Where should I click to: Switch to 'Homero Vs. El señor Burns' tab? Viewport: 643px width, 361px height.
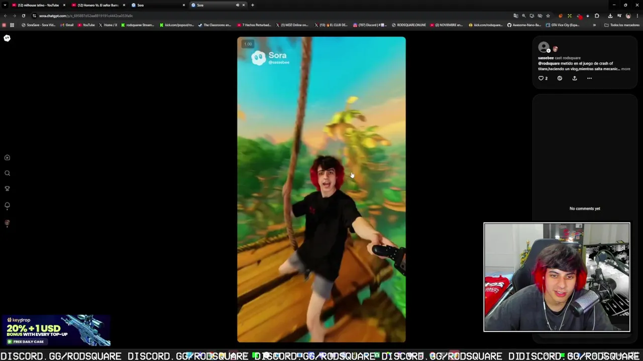pyautogui.click(x=98, y=5)
